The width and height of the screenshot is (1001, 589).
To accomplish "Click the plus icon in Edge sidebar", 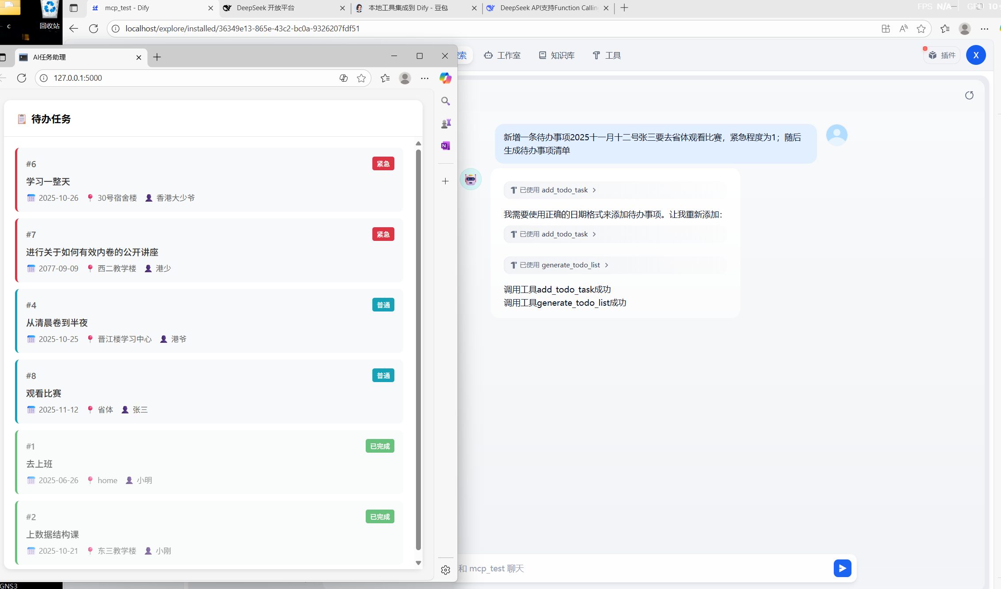I will tap(446, 181).
